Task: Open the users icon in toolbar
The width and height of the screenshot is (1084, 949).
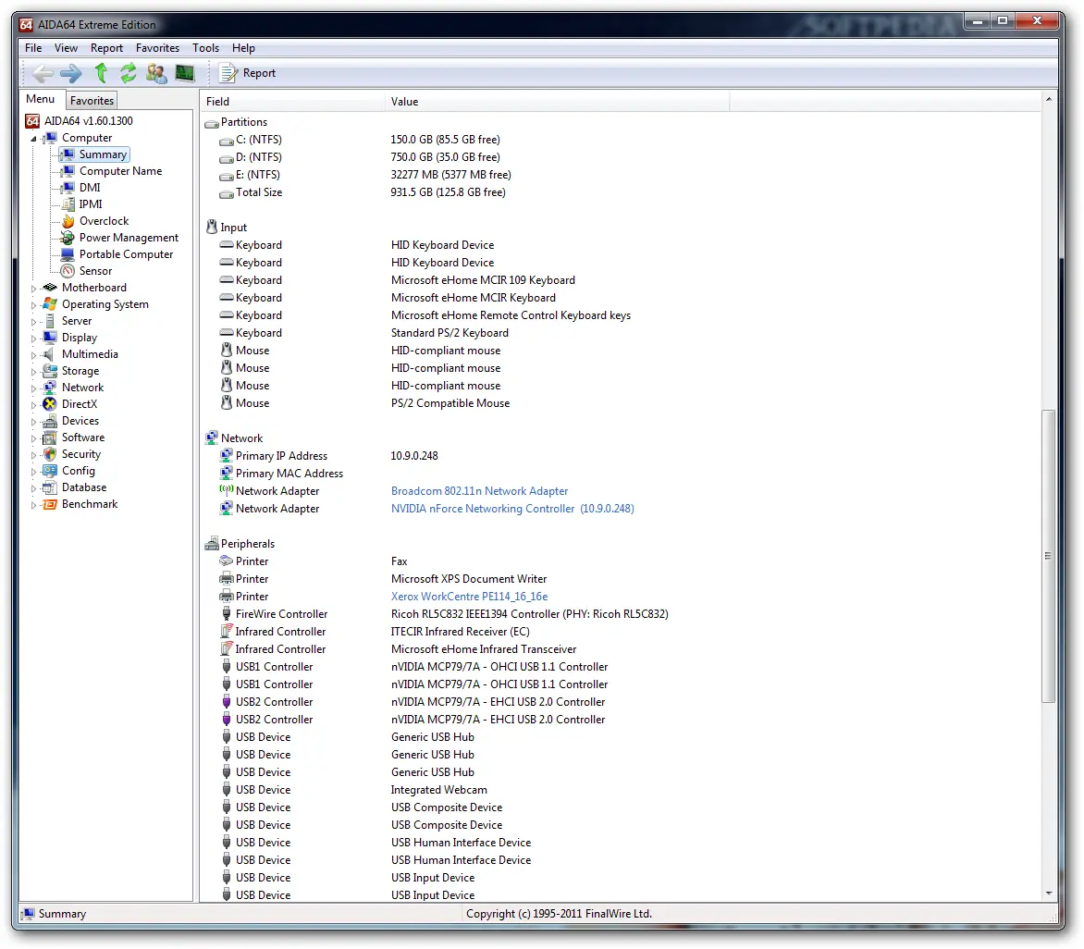Action: pyautogui.click(x=156, y=73)
